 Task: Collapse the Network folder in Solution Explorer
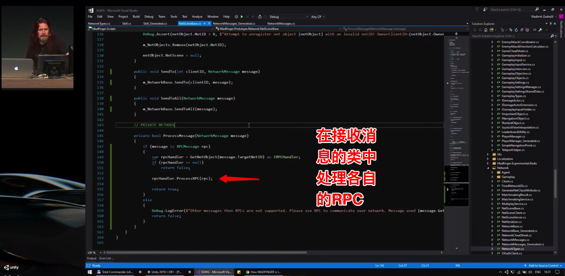tap(488, 168)
